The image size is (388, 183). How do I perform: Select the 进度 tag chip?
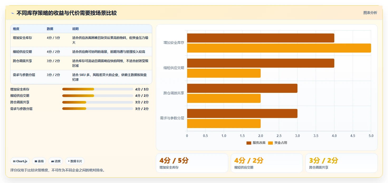click(x=56, y=161)
